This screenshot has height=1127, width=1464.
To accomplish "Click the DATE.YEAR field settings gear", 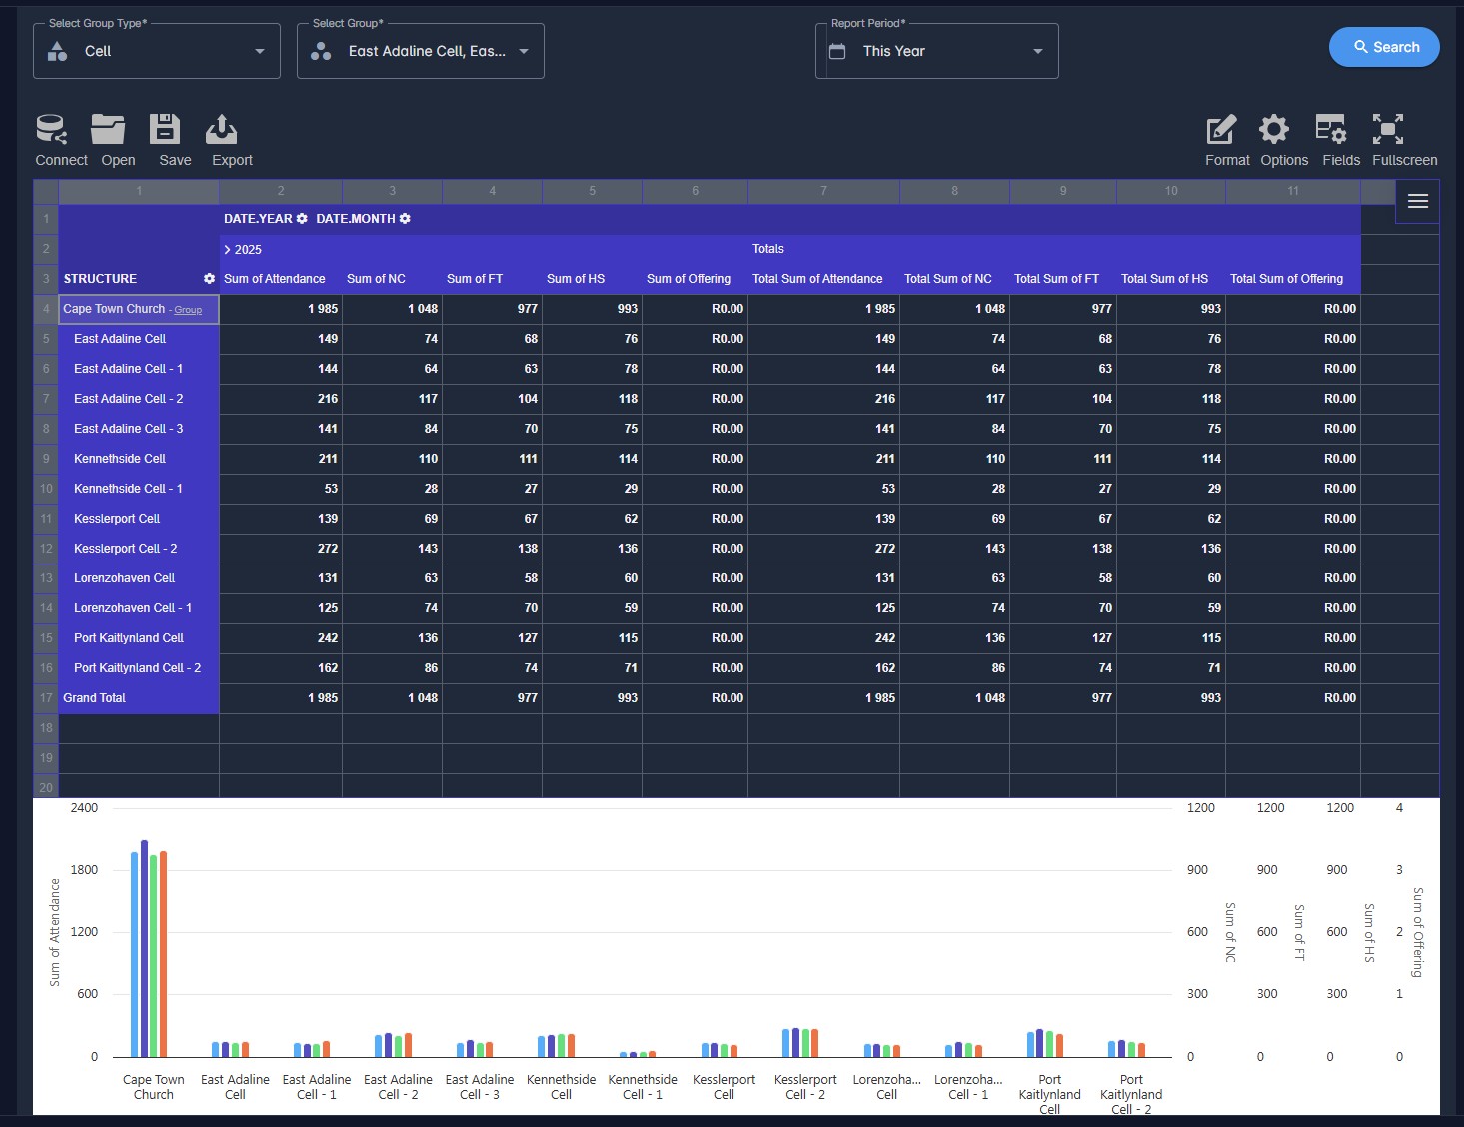I will tap(302, 219).
